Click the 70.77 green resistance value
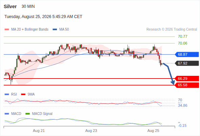 pyautogui.click(x=183, y=36)
